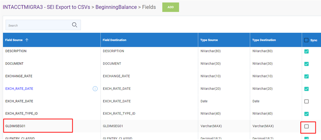Viewport: 321px width, 140px height.
Task: Select the DESCRIPTION field destination cell
Action: pos(149,51)
